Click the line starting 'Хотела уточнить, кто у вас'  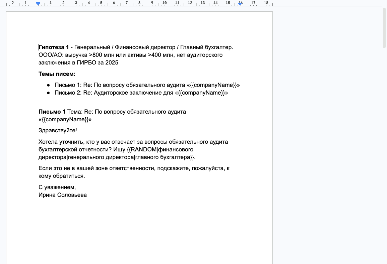[133, 142]
